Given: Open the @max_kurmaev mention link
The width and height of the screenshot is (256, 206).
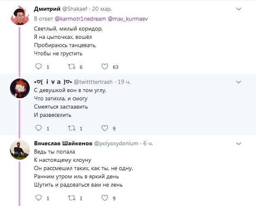Looking at the screenshot, I should [128, 19].
